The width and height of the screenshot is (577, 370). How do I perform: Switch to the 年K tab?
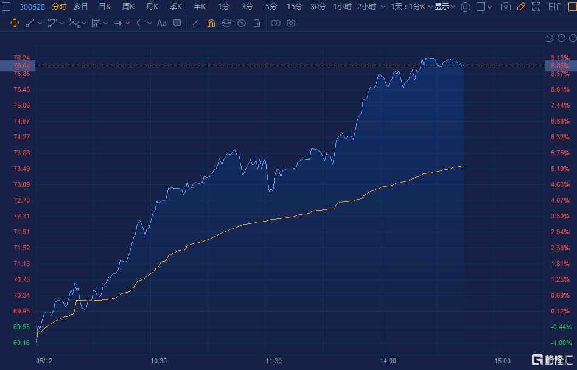point(200,7)
